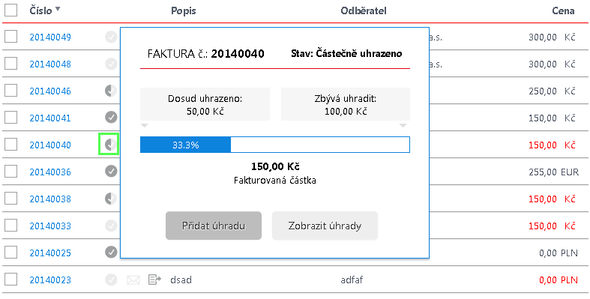Screen dimensions: 590x299
Task: Click the Odběratel column header
Action: click(364, 10)
